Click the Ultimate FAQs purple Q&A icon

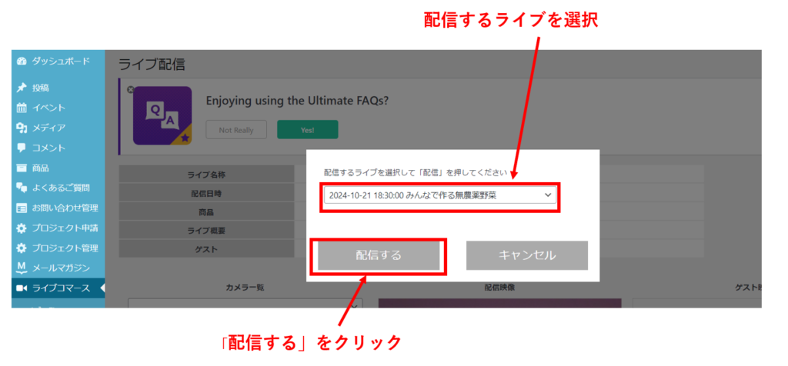tap(162, 115)
